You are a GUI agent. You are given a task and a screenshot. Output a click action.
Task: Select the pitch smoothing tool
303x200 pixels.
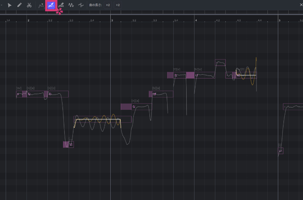(x=81, y=5)
